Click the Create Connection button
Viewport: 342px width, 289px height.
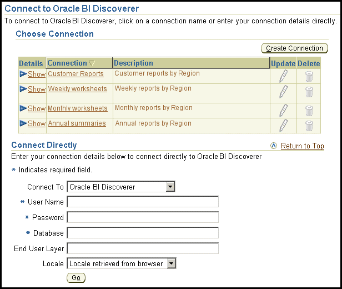tap(294, 48)
